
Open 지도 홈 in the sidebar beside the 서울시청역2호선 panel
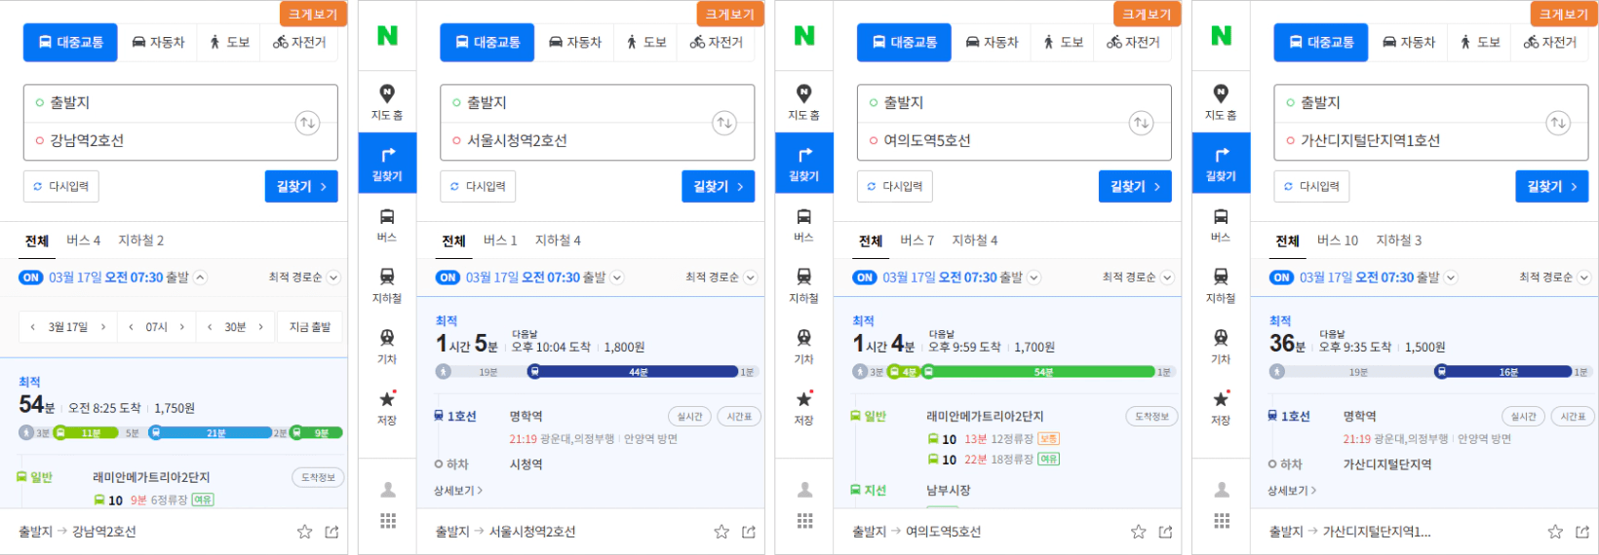[387, 101]
